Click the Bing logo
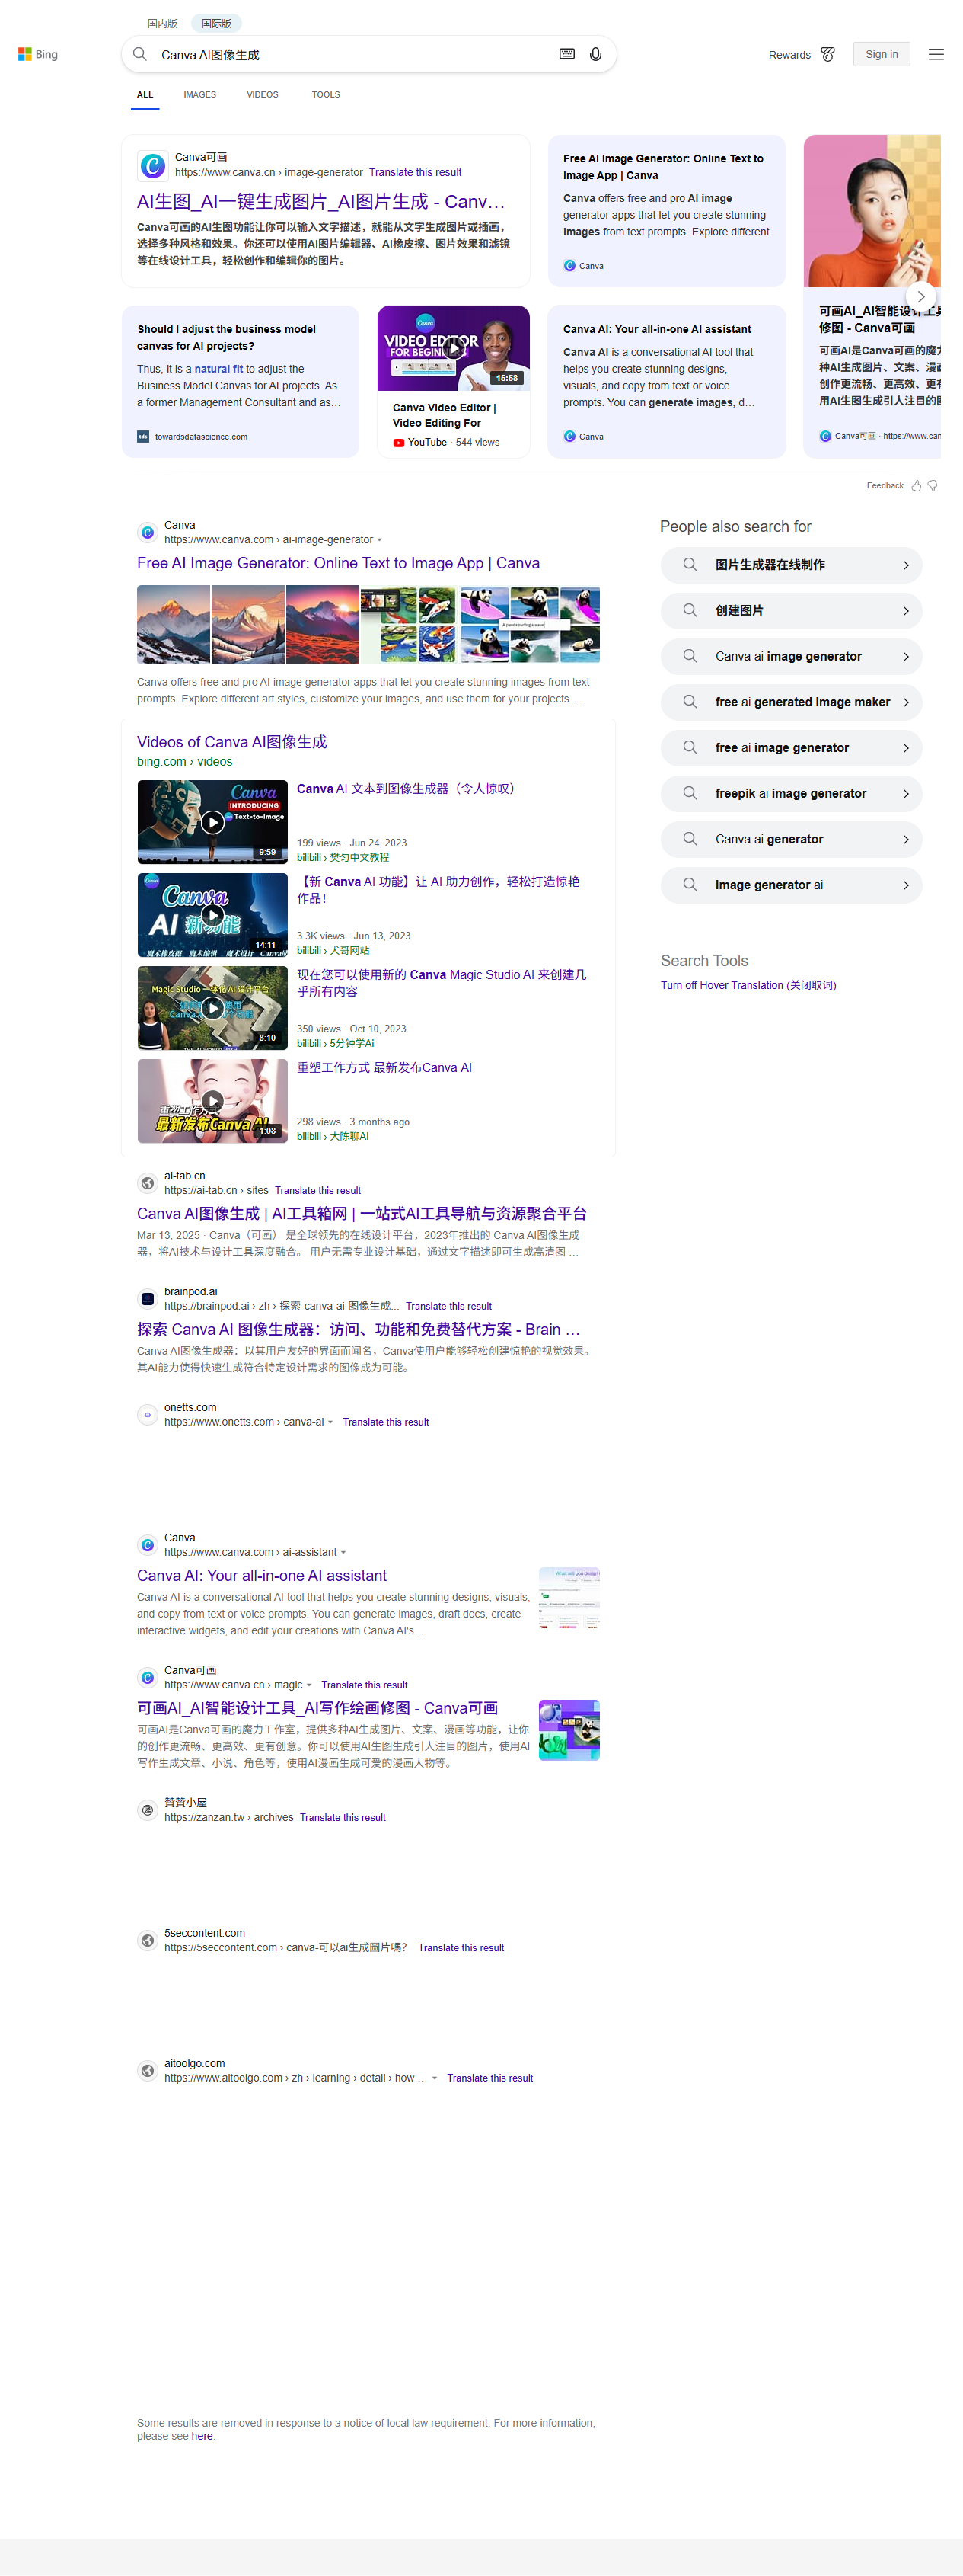 click(x=38, y=54)
